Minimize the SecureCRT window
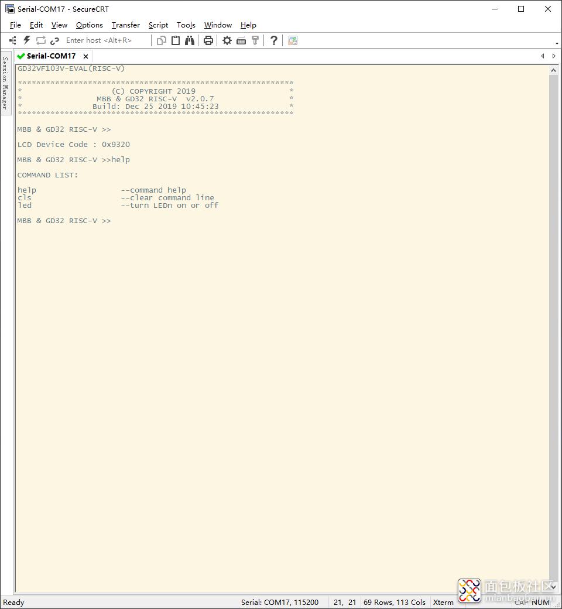 tap(495, 9)
